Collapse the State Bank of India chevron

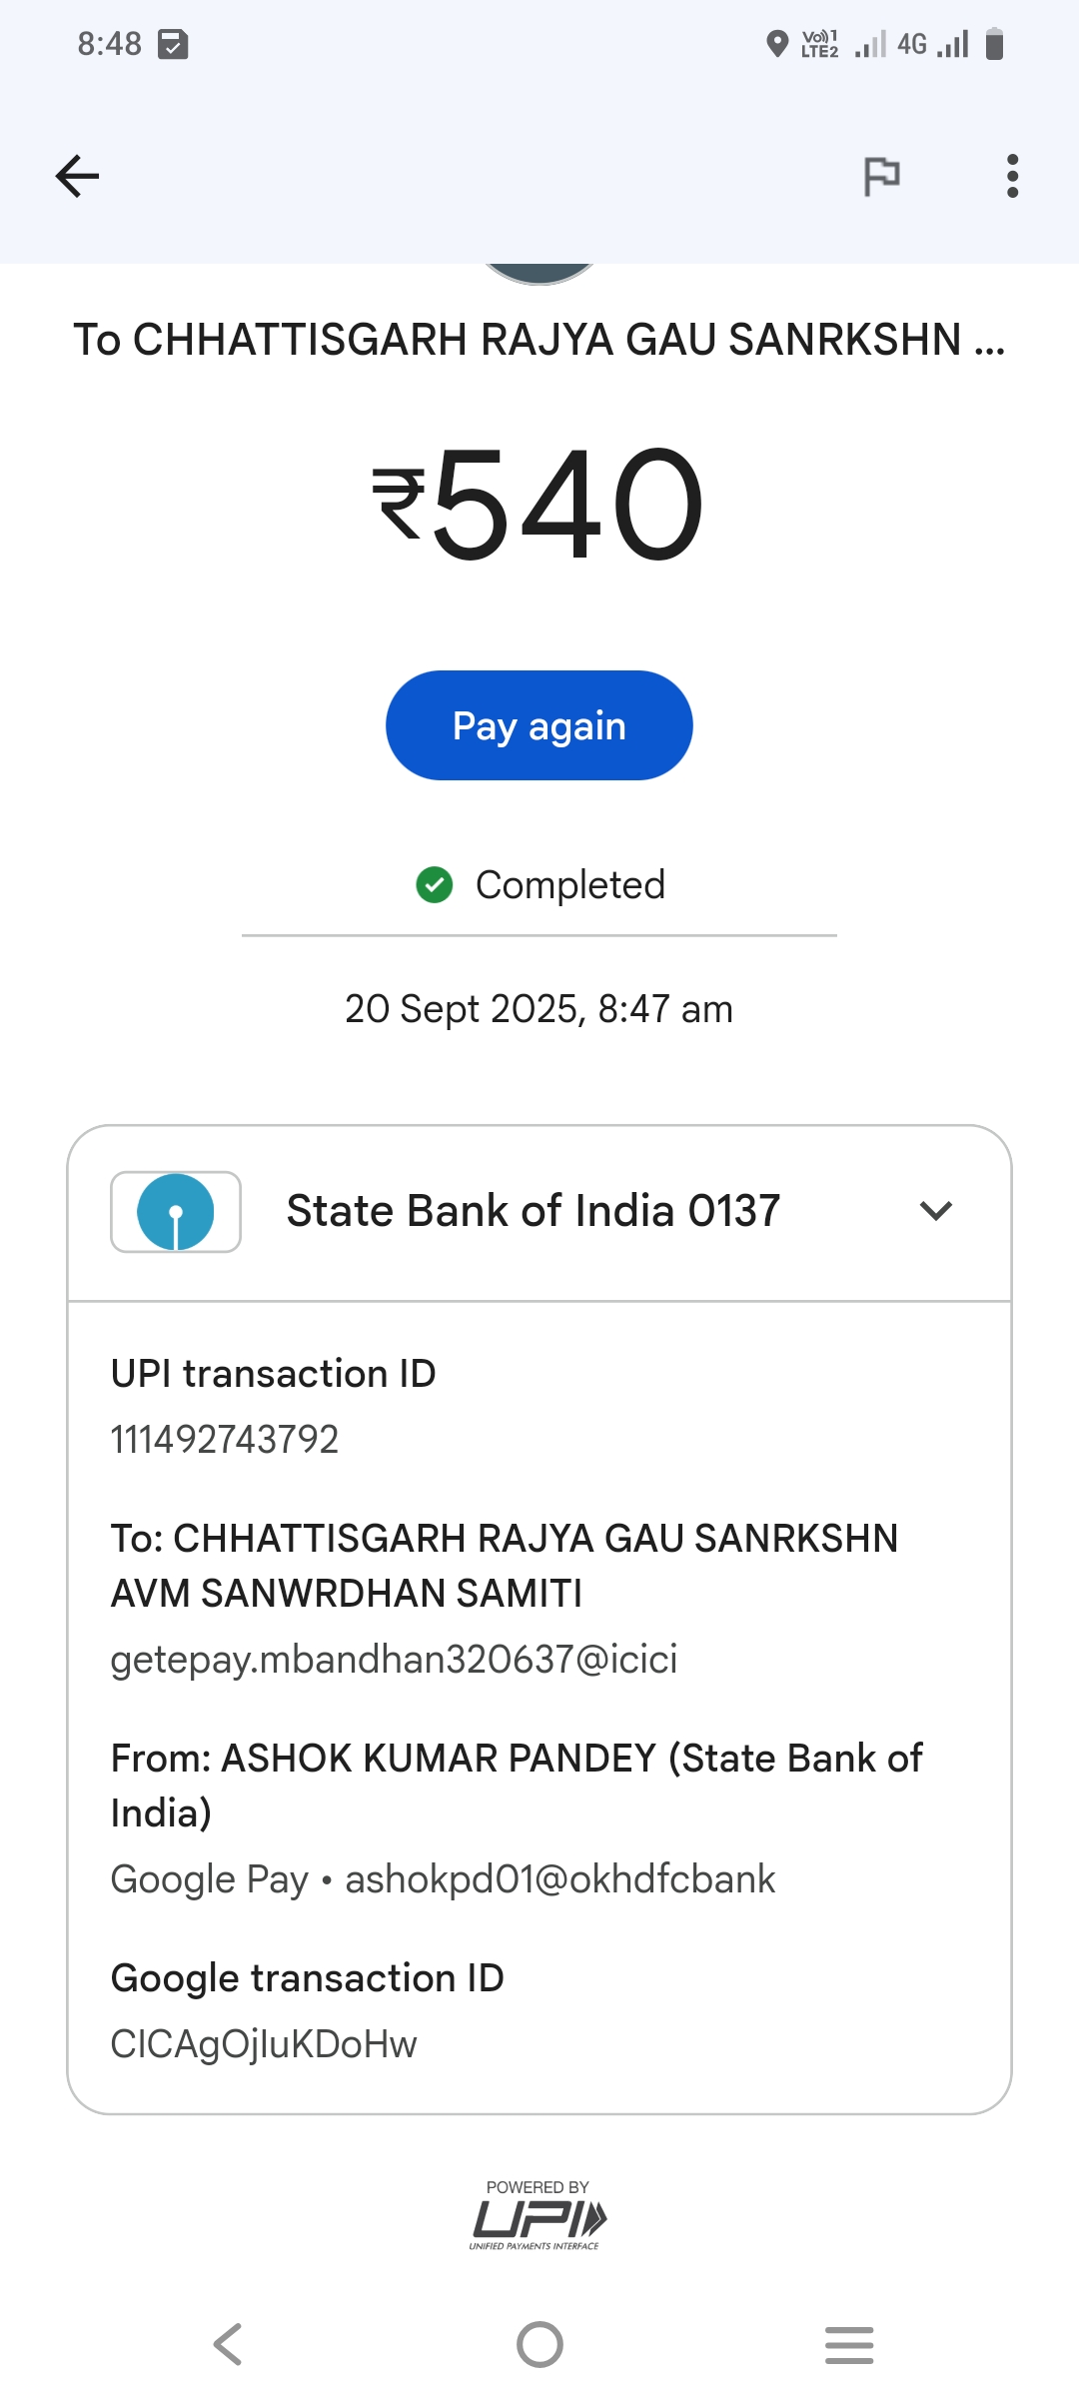pos(936,1211)
